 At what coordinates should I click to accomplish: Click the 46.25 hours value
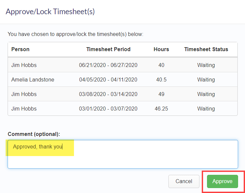(161, 109)
